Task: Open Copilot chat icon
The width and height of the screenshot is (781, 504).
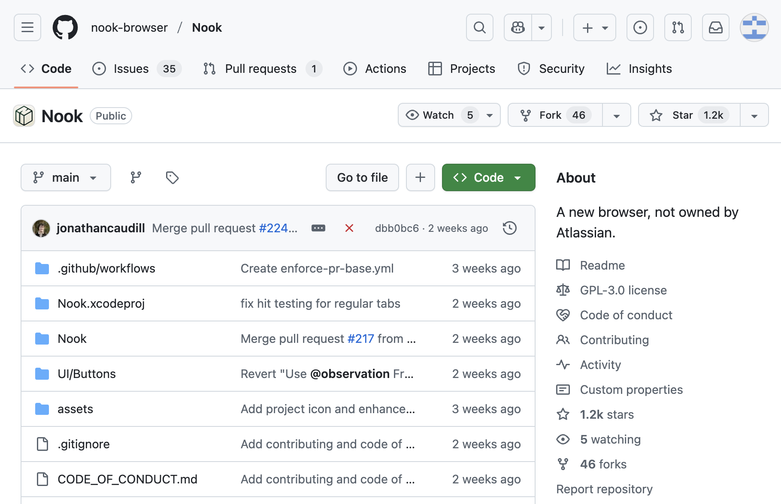Action: coord(518,27)
